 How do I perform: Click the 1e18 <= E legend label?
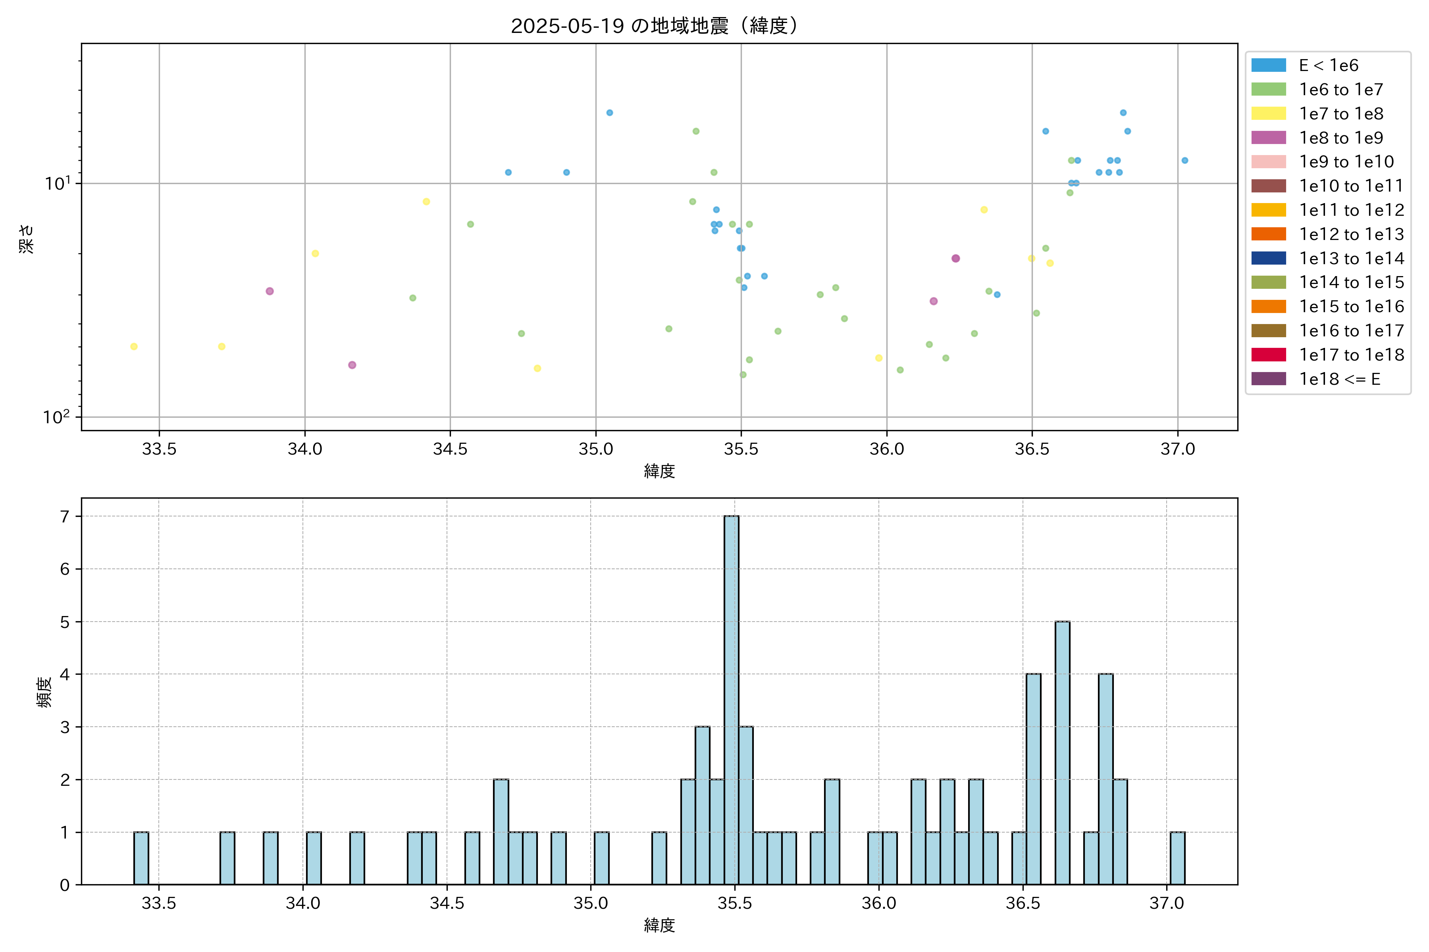coord(1339,380)
